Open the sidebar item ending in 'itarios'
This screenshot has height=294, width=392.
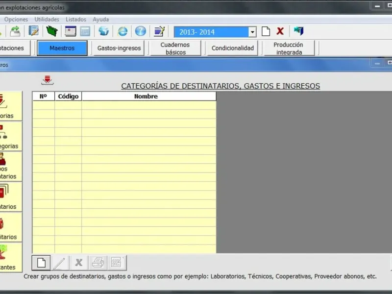click(10, 227)
